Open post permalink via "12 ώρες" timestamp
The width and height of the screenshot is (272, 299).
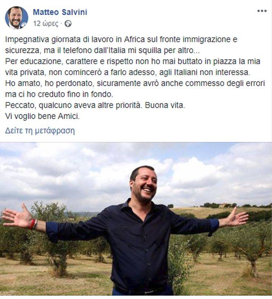(46, 24)
